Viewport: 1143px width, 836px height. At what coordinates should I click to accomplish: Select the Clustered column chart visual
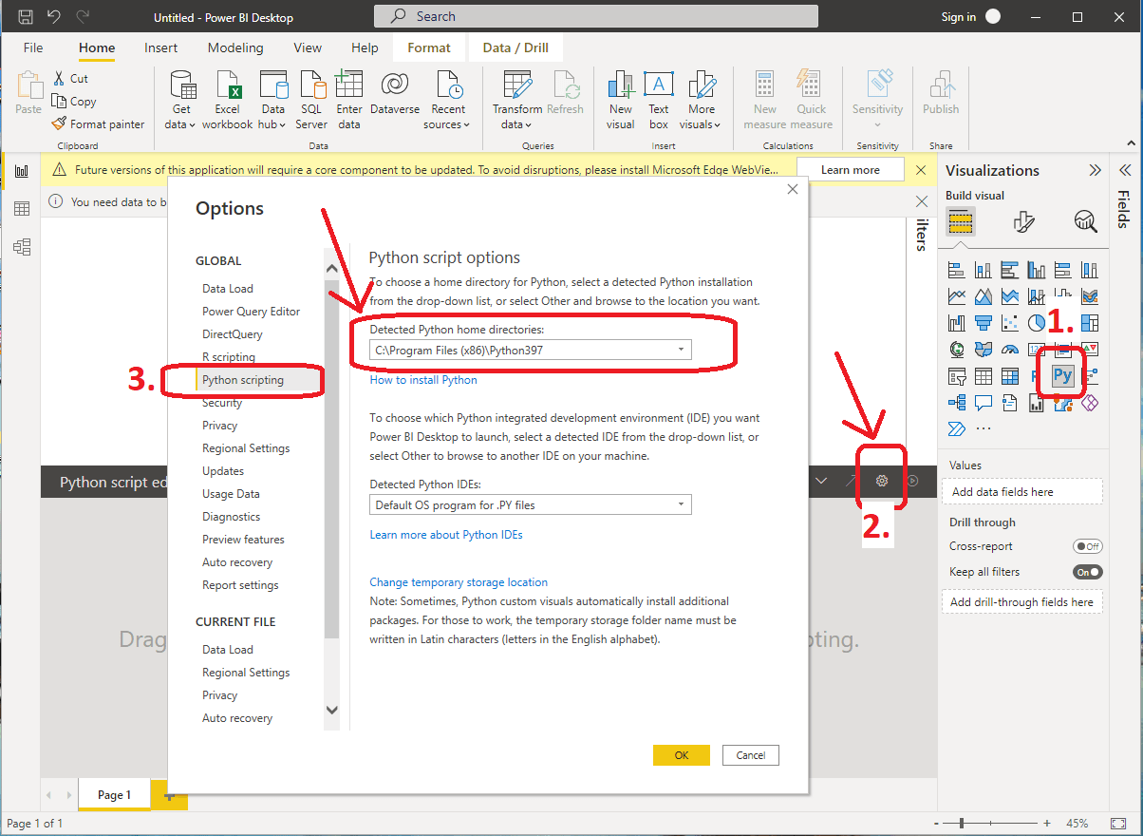(x=1037, y=270)
